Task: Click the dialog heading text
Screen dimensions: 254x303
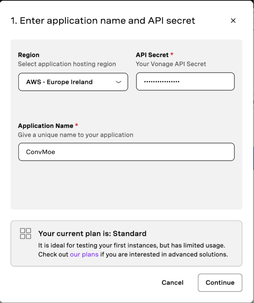Action: click(103, 21)
